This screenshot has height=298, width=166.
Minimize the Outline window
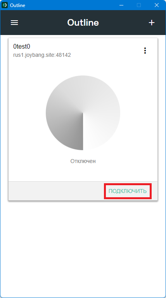click(121, 5)
